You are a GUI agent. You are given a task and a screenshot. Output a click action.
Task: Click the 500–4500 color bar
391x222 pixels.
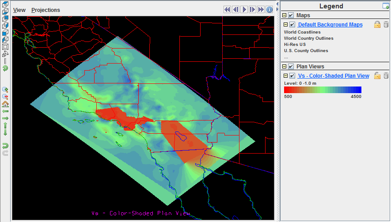[x=323, y=90]
